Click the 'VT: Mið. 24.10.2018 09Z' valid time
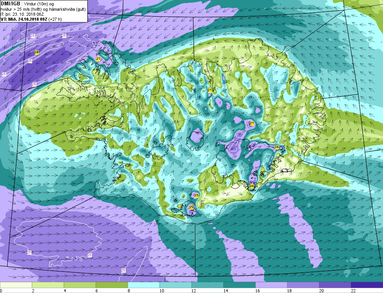Image resolution: width=383 pixels, height=293 pixels. (24, 19)
